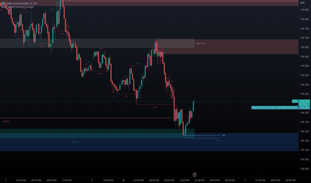Click the Equilibrium zone label
The height and width of the screenshot is (183, 311).
click(201, 43)
